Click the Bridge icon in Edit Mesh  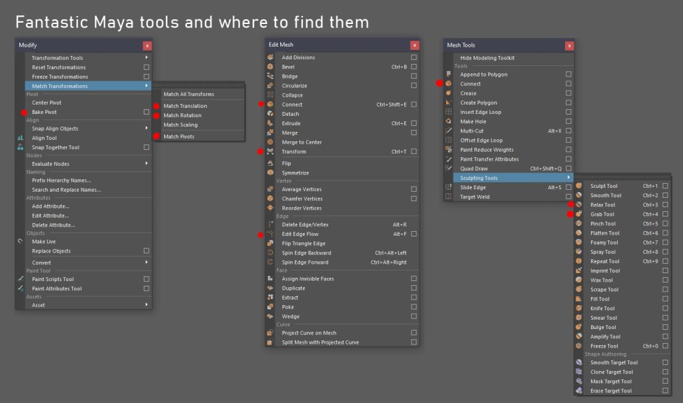tap(270, 76)
